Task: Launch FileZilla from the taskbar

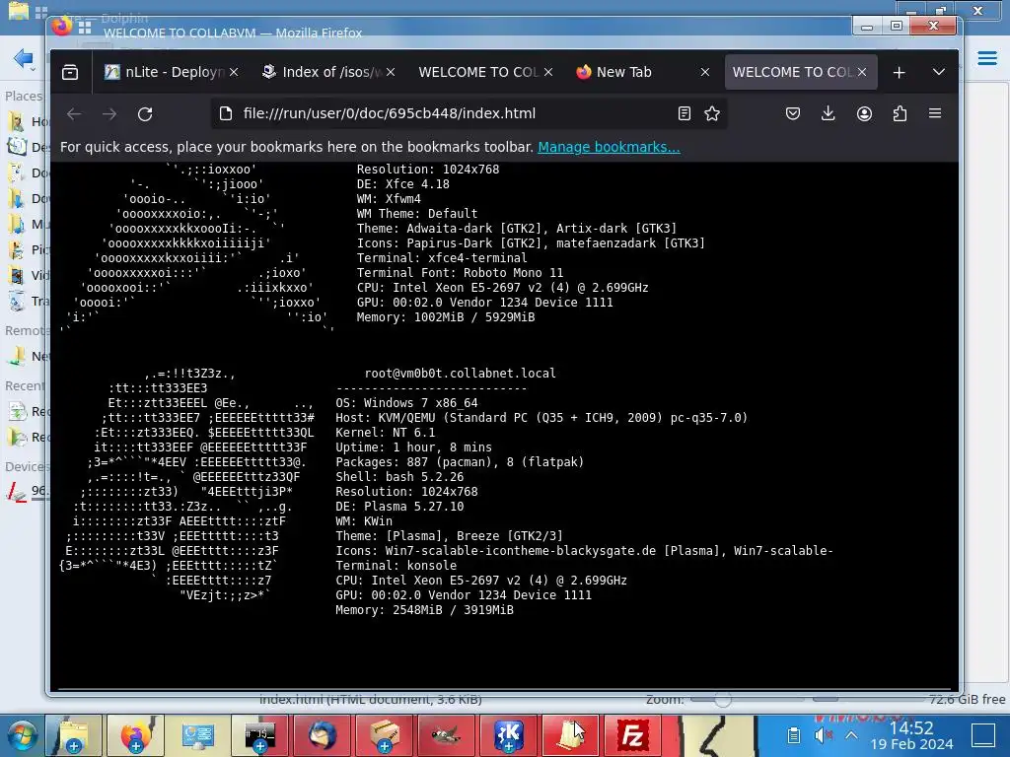Action: pos(632,735)
